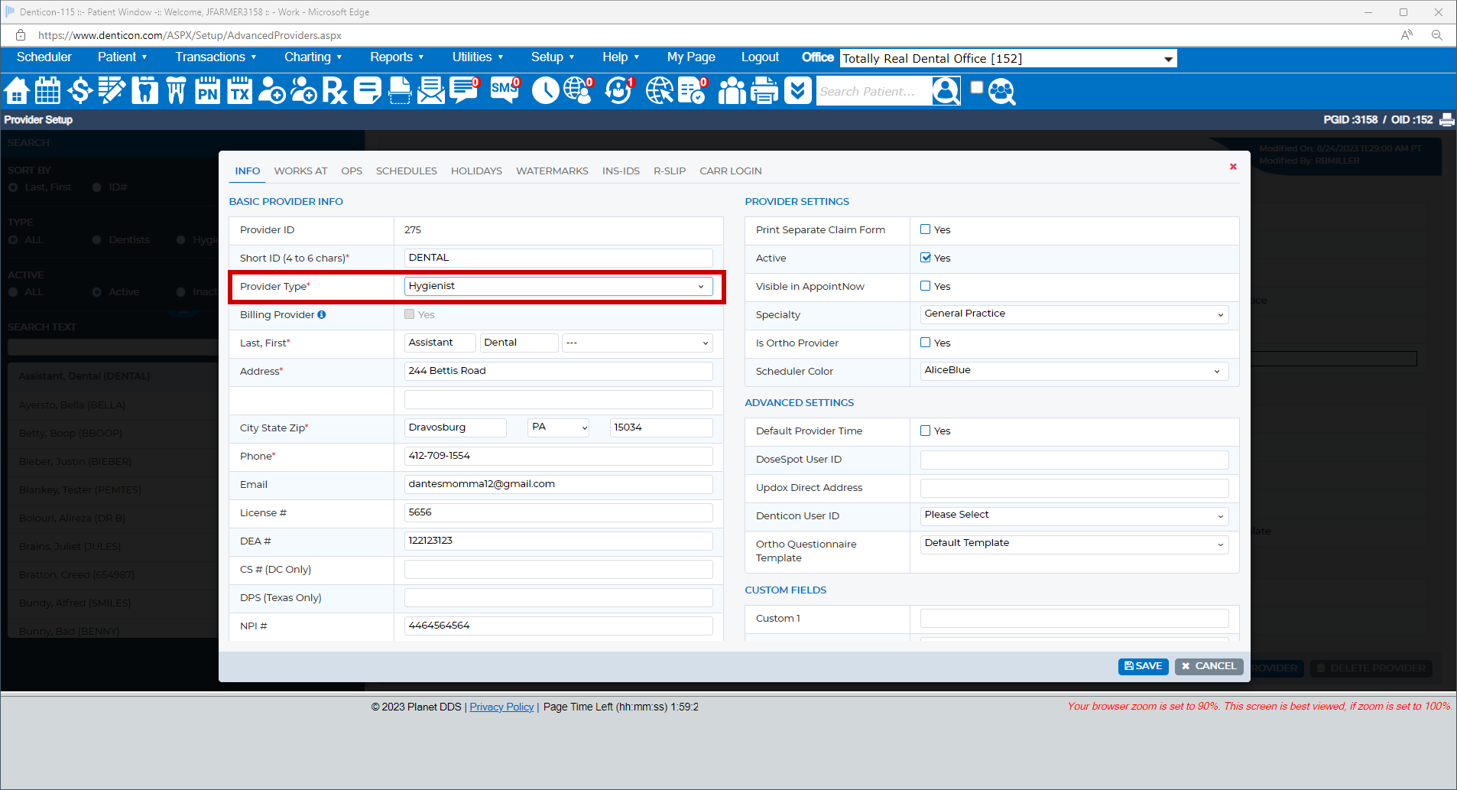
Task: Switch to the CARR LOGIN tab
Action: [x=730, y=171]
